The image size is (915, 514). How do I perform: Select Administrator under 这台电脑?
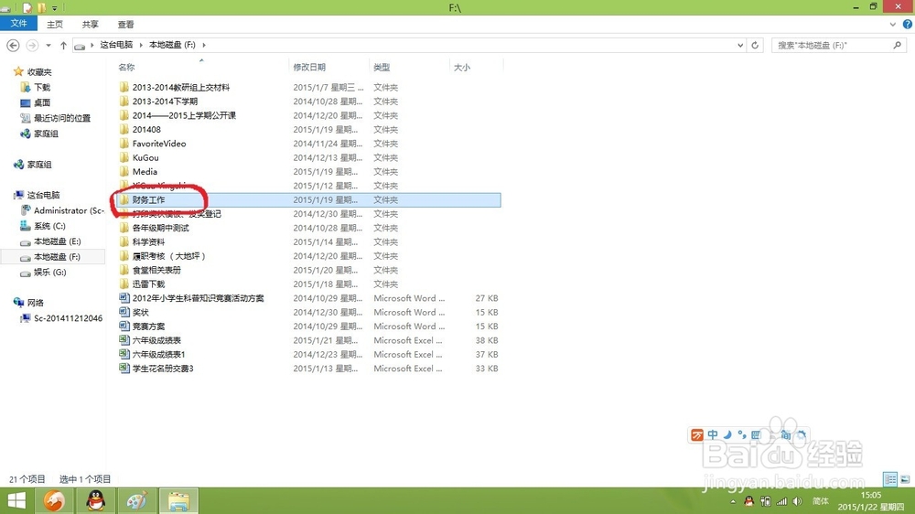[69, 210]
